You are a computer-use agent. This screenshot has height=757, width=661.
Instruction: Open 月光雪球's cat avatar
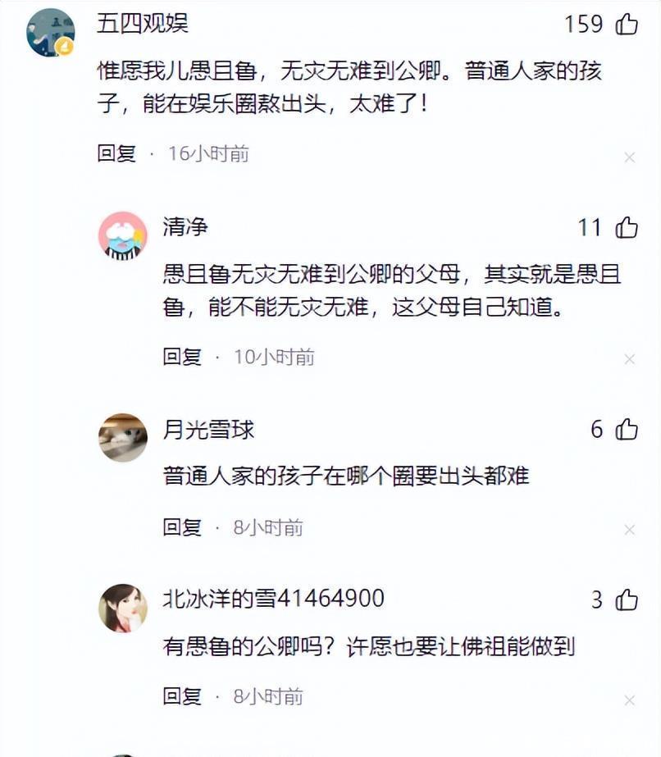tap(123, 437)
